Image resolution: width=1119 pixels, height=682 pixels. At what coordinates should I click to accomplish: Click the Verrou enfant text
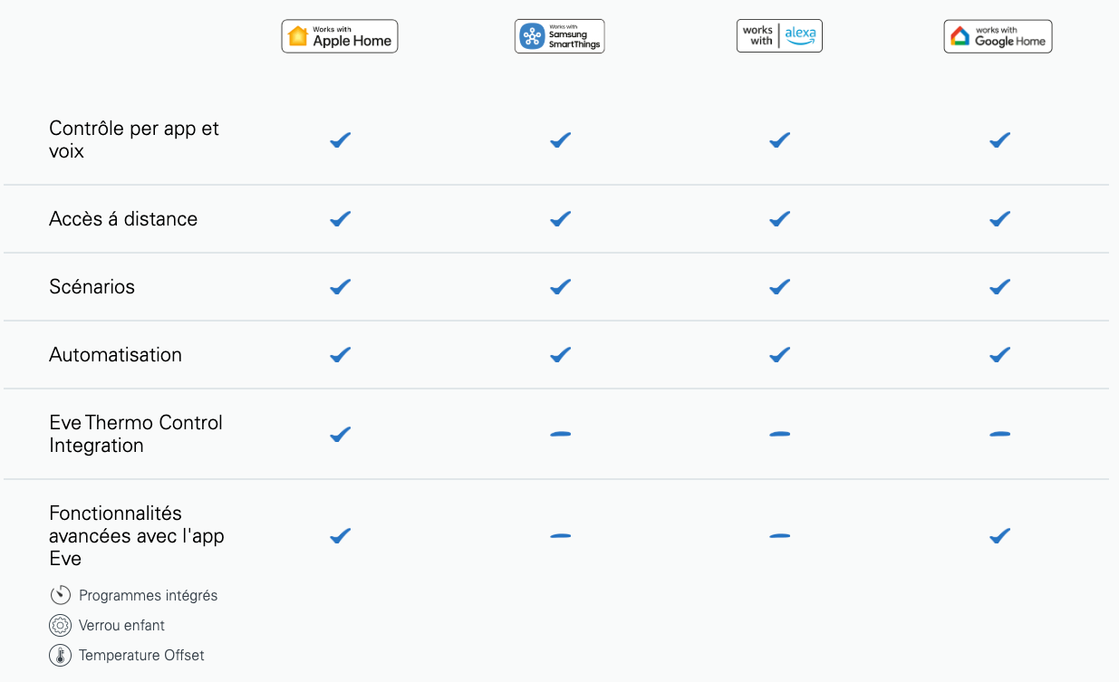121,626
